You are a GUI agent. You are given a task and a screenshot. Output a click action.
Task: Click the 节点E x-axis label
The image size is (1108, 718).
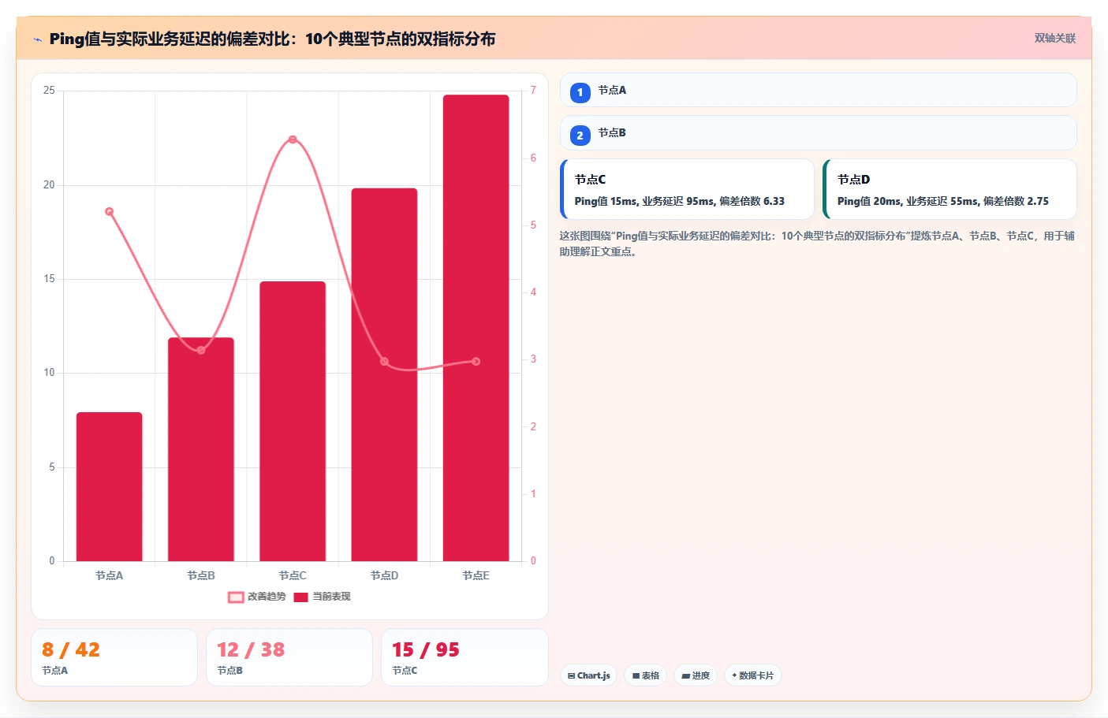[476, 575]
